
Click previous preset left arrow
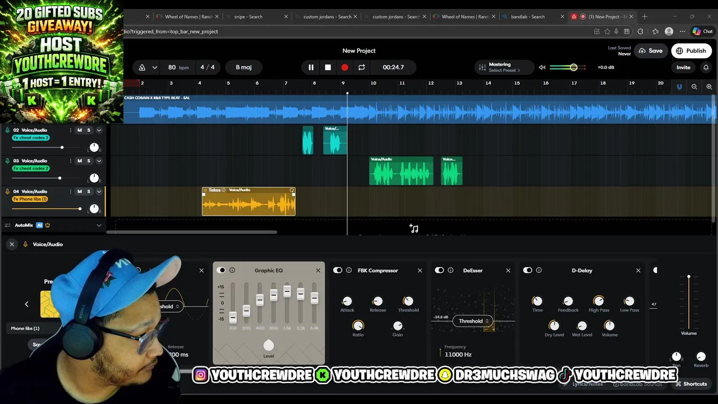(26, 304)
